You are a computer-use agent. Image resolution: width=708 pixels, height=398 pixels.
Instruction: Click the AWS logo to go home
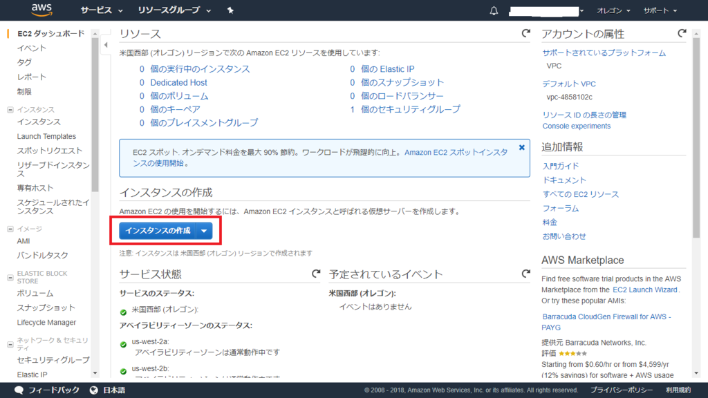click(x=40, y=10)
